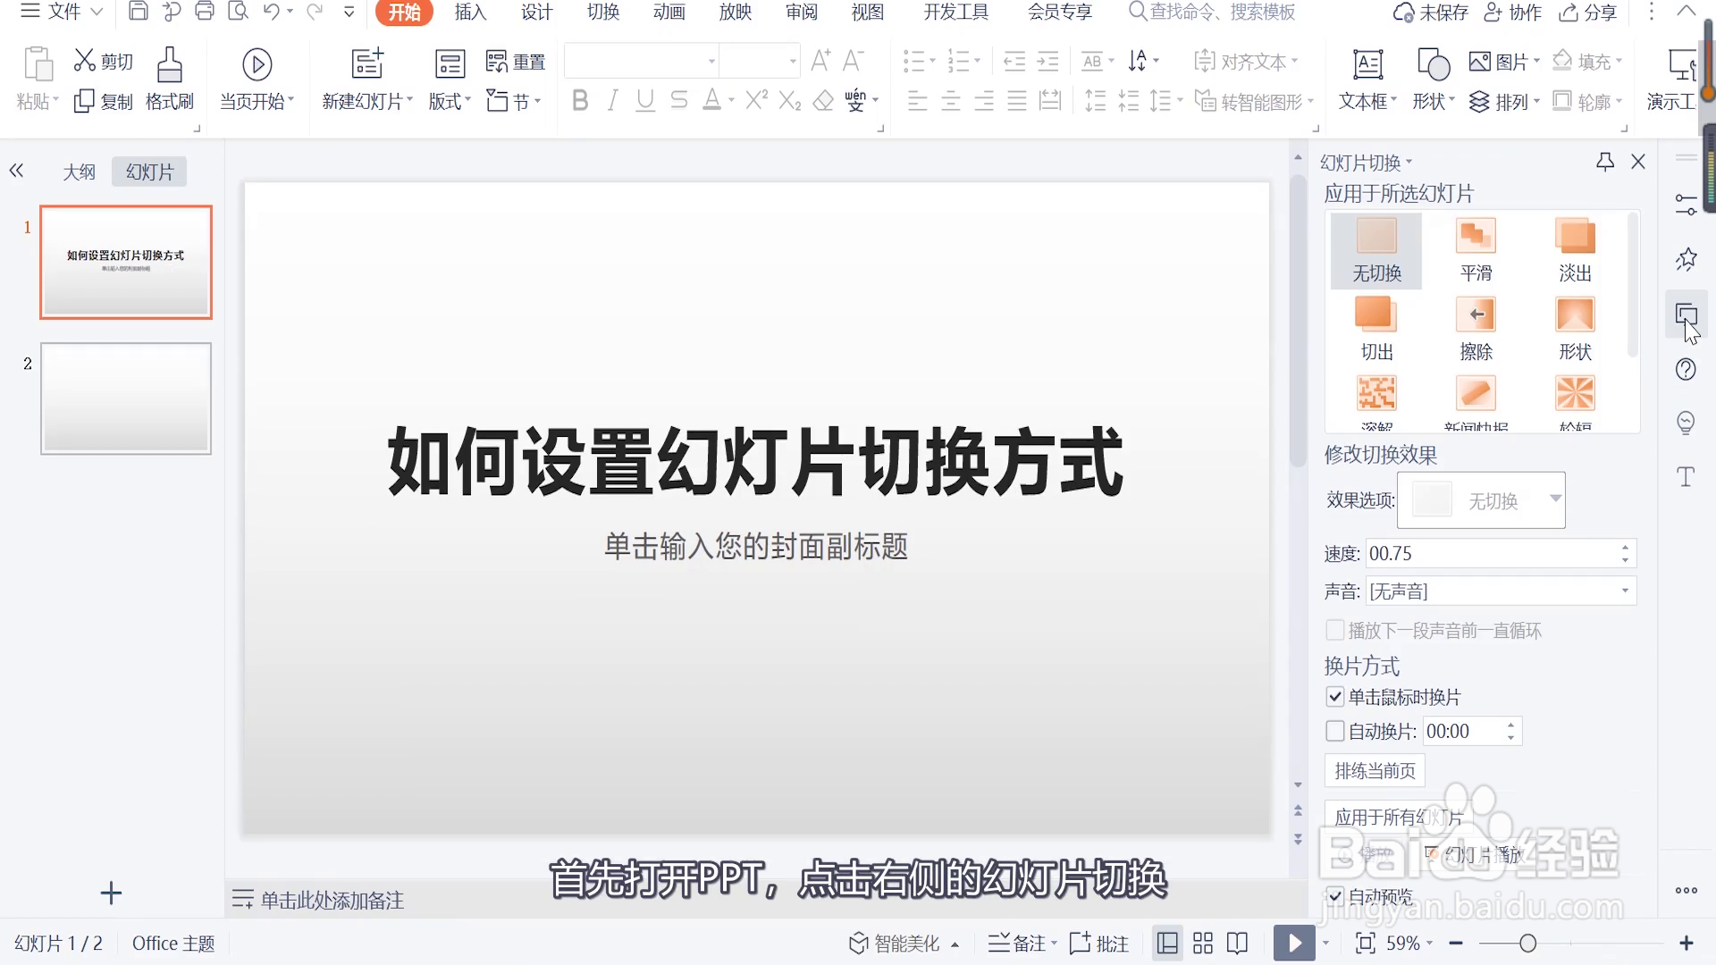Open the 切换 ribbon tab
1716x965 pixels.
[x=603, y=13]
